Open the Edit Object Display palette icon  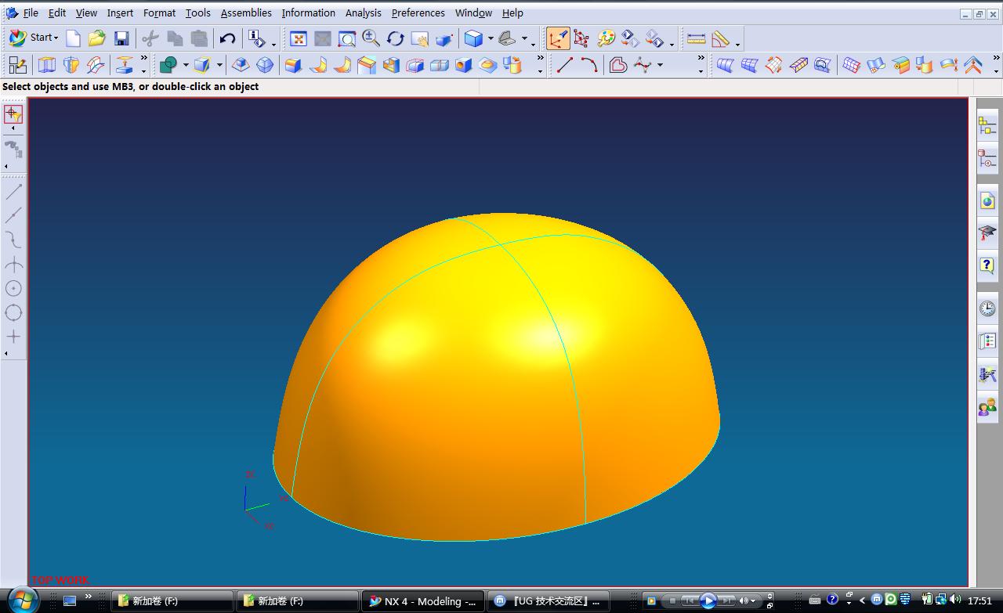pyautogui.click(x=606, y=38)
